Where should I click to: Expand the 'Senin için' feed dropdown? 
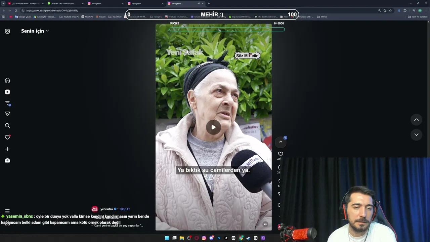35,31
